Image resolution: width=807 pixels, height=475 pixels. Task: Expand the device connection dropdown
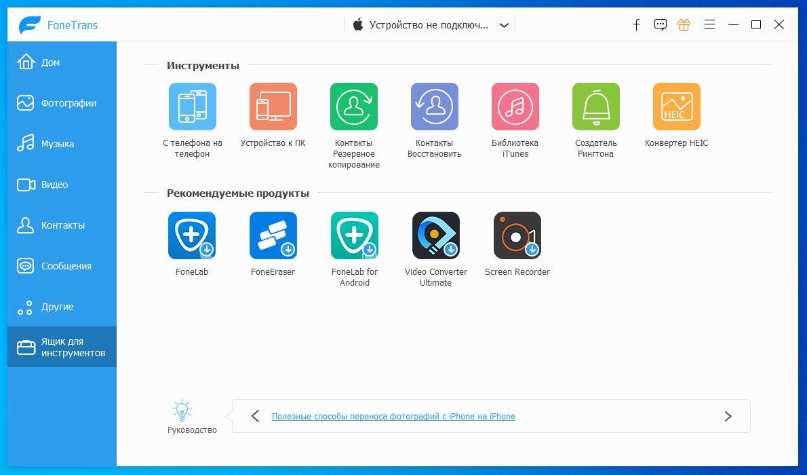504,24
